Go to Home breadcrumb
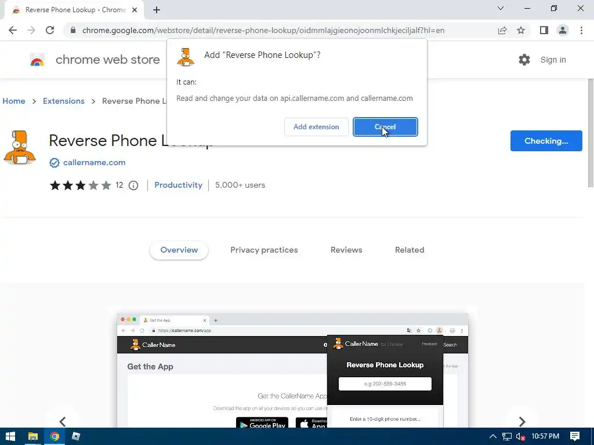The image size is (594, 445). pyautogui.click(x=14, y=101)
